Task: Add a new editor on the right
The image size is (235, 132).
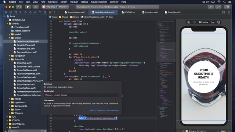Action: (229, 12)
